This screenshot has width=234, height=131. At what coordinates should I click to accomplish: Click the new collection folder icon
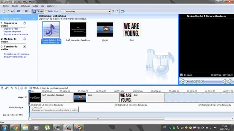[x=117, y=11]
